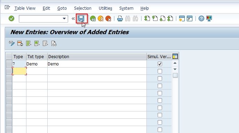Go to Last Page icon

[x=170, y=18]
